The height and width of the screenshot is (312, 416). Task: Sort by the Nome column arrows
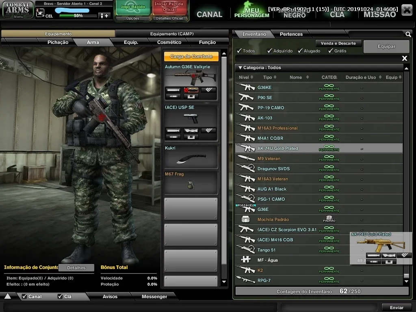click(x=307, y=77)
